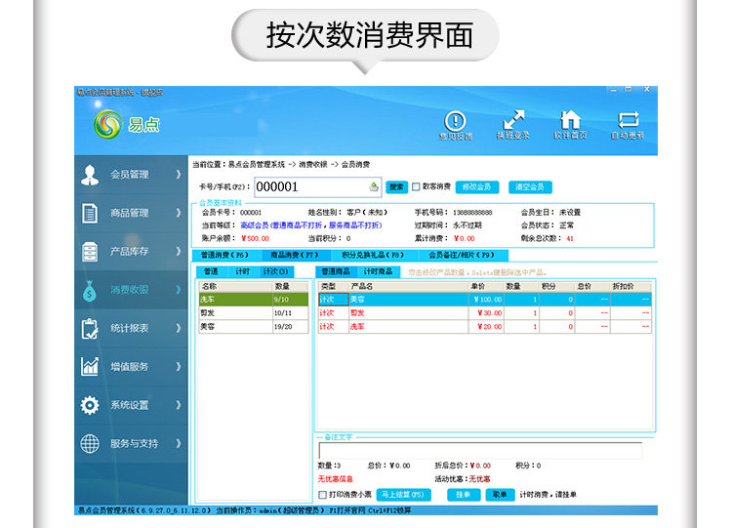Image resolution: width=732 pixels, height=528 pixels.
Task: Click the 备注文字 remarks text box
Action: (x=480, y=451)
